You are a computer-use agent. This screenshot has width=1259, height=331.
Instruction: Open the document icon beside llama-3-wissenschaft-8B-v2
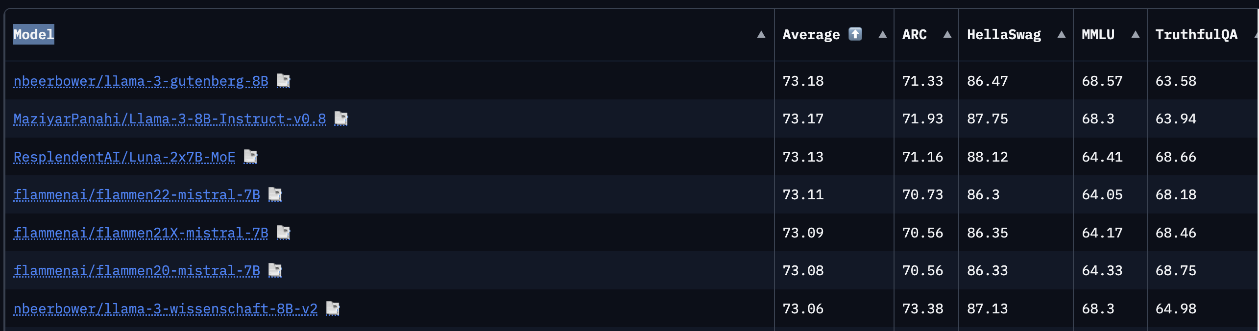click(x=333, y=308)
